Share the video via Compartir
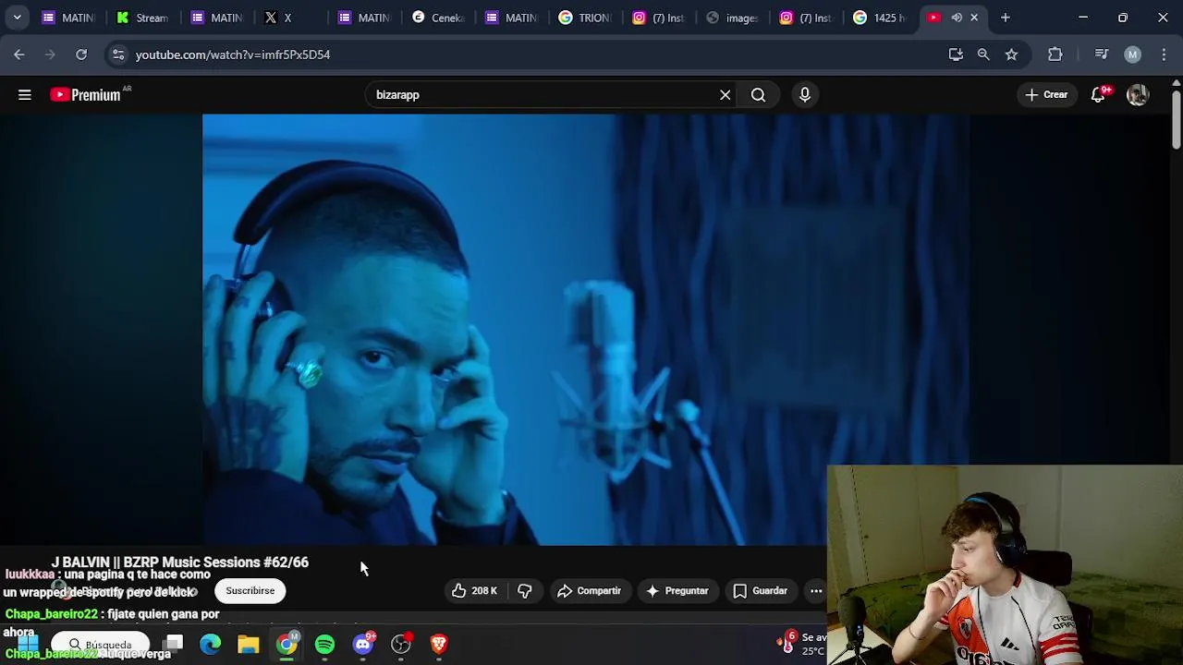 589,590
